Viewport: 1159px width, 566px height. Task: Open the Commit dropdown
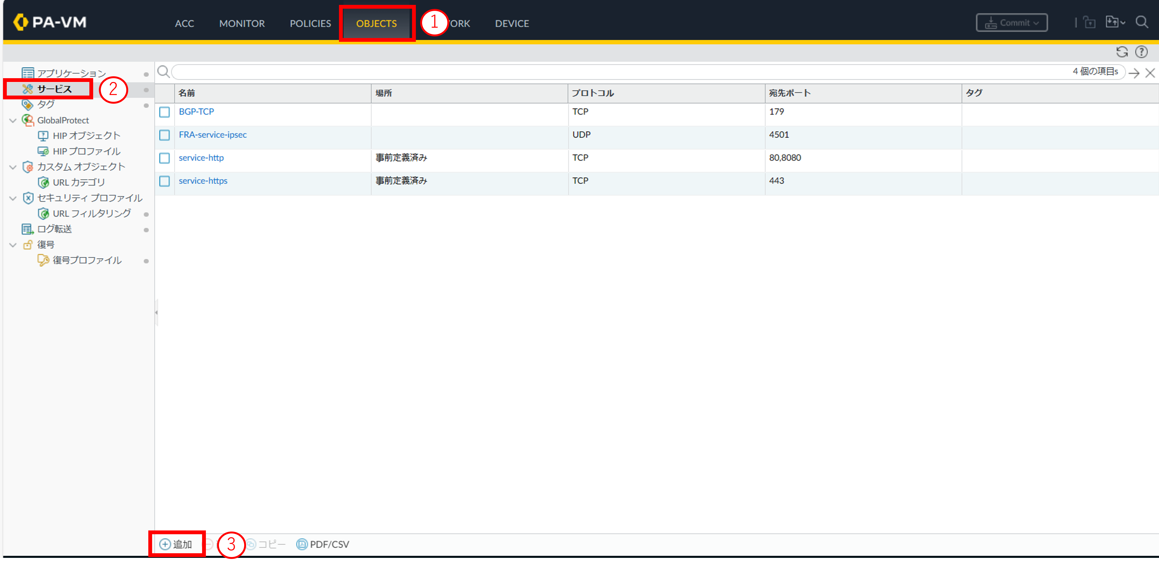click(1012, 23)
